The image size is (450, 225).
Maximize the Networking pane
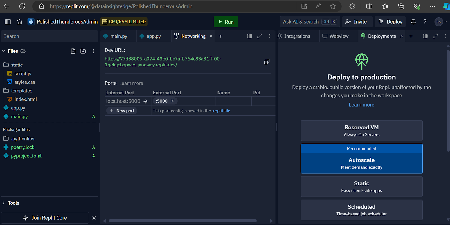pyautogui.click(x=260, y=36)
